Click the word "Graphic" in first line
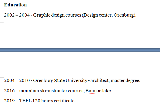 tap(42, 15)
